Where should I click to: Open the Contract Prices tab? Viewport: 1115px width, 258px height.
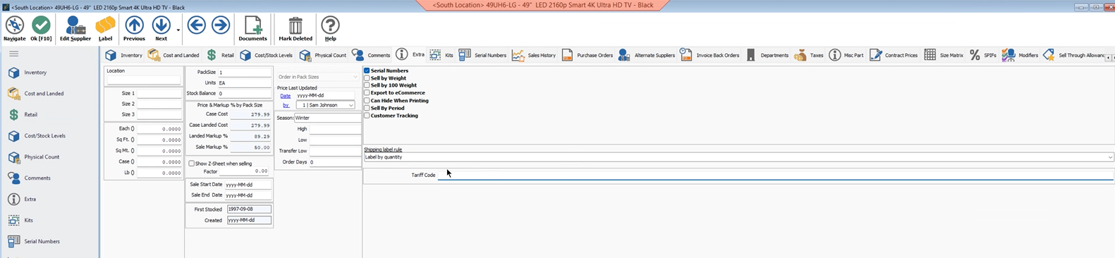point(894,55)
